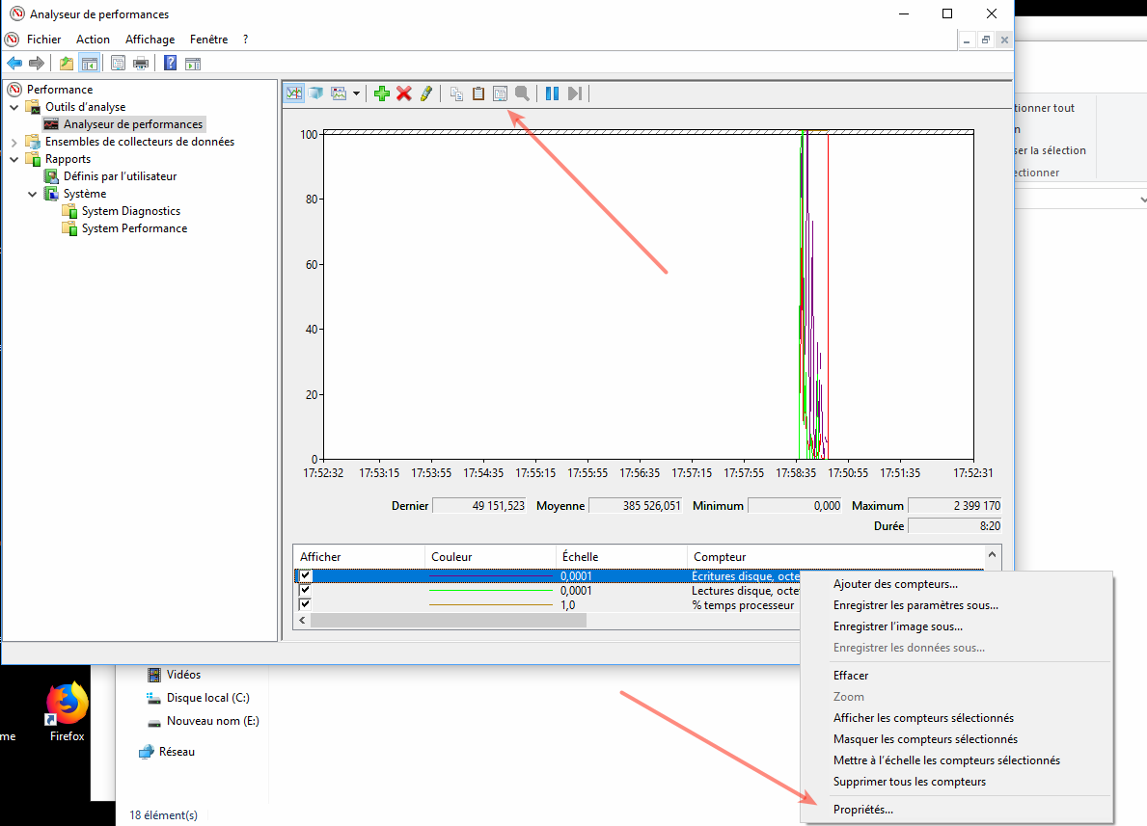The height and width of the screenshot is (826, 1147).
Task: Toggle the % temps processeur checkbox
Action: coord(306,604)
